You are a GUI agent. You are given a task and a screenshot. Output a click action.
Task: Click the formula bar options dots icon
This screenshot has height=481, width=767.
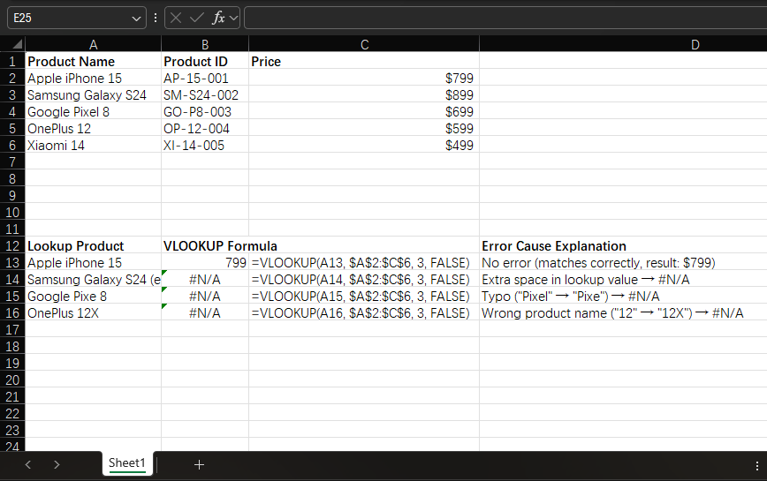[x=156, y=18]
